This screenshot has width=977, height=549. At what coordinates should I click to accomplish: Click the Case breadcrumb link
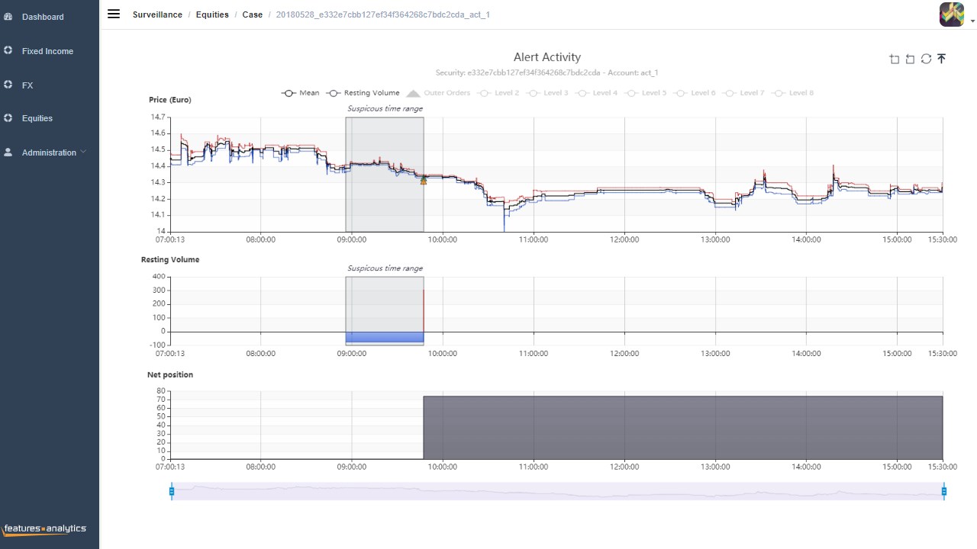point(253,14)
